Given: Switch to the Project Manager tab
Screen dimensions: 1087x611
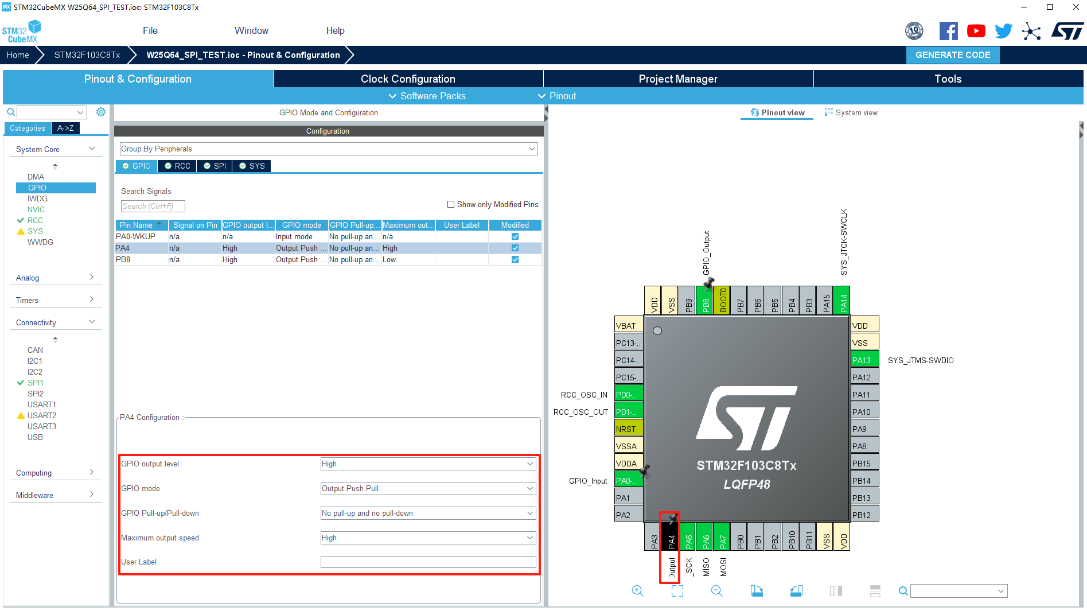Looking at the screenshot, I should [678, 79].
